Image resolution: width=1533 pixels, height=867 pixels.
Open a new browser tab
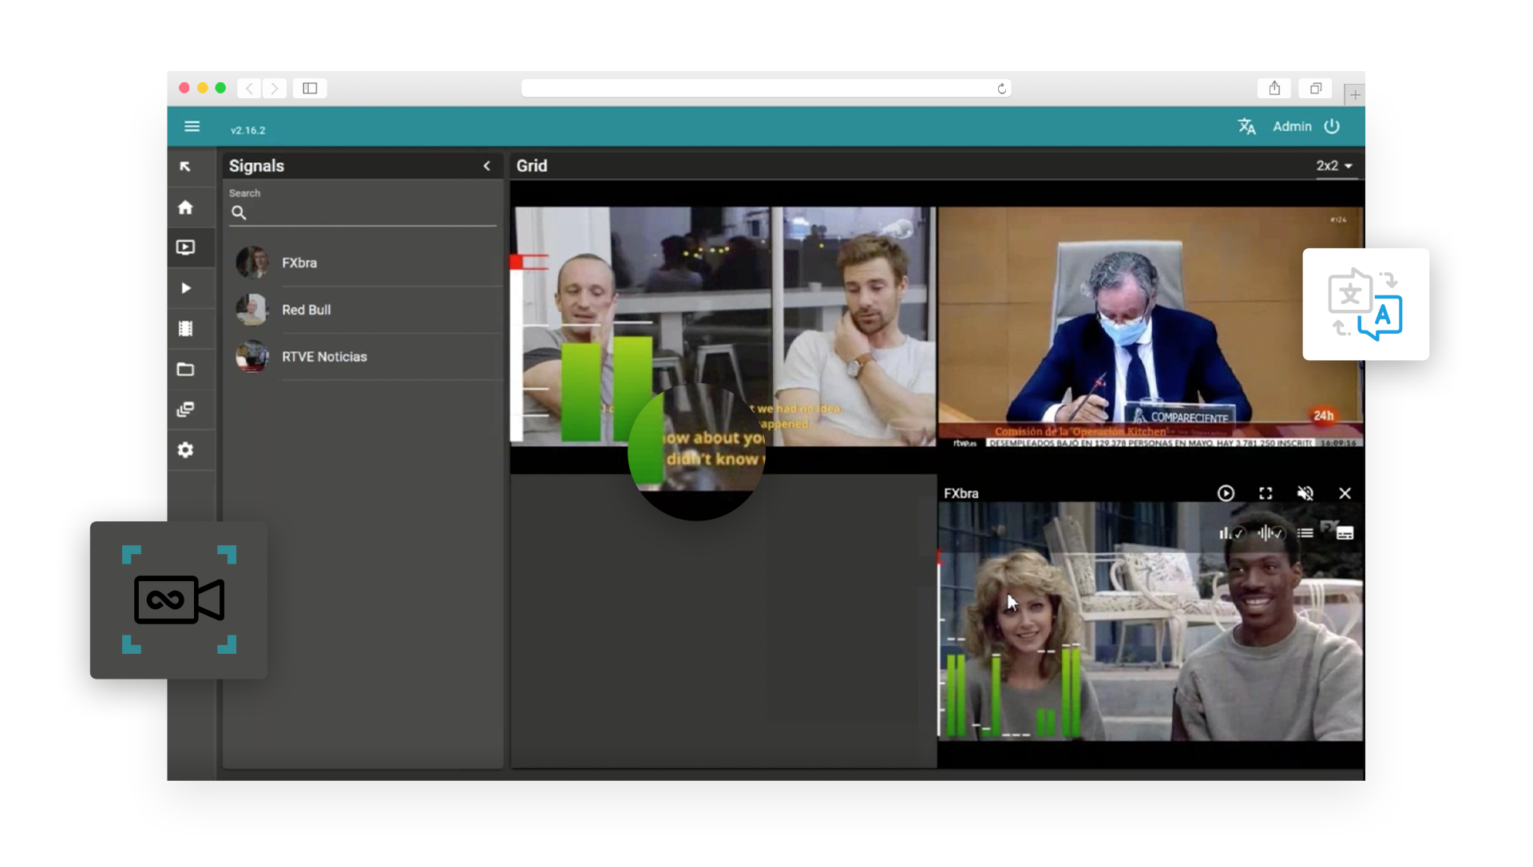point(1354,94)
